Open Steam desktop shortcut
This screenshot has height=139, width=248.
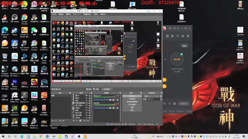click(15, 32)
